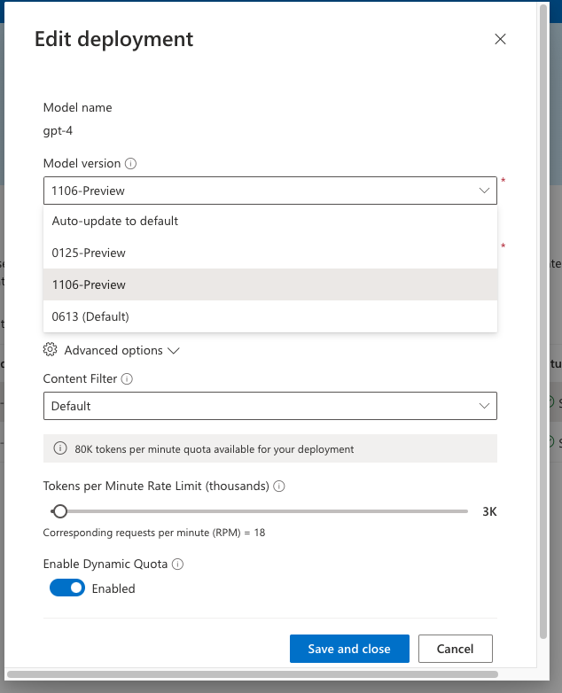Viewport: 562px width, 693px height.
Task: Click the requests per minute RPM text
Action: (x=154, y=533)
